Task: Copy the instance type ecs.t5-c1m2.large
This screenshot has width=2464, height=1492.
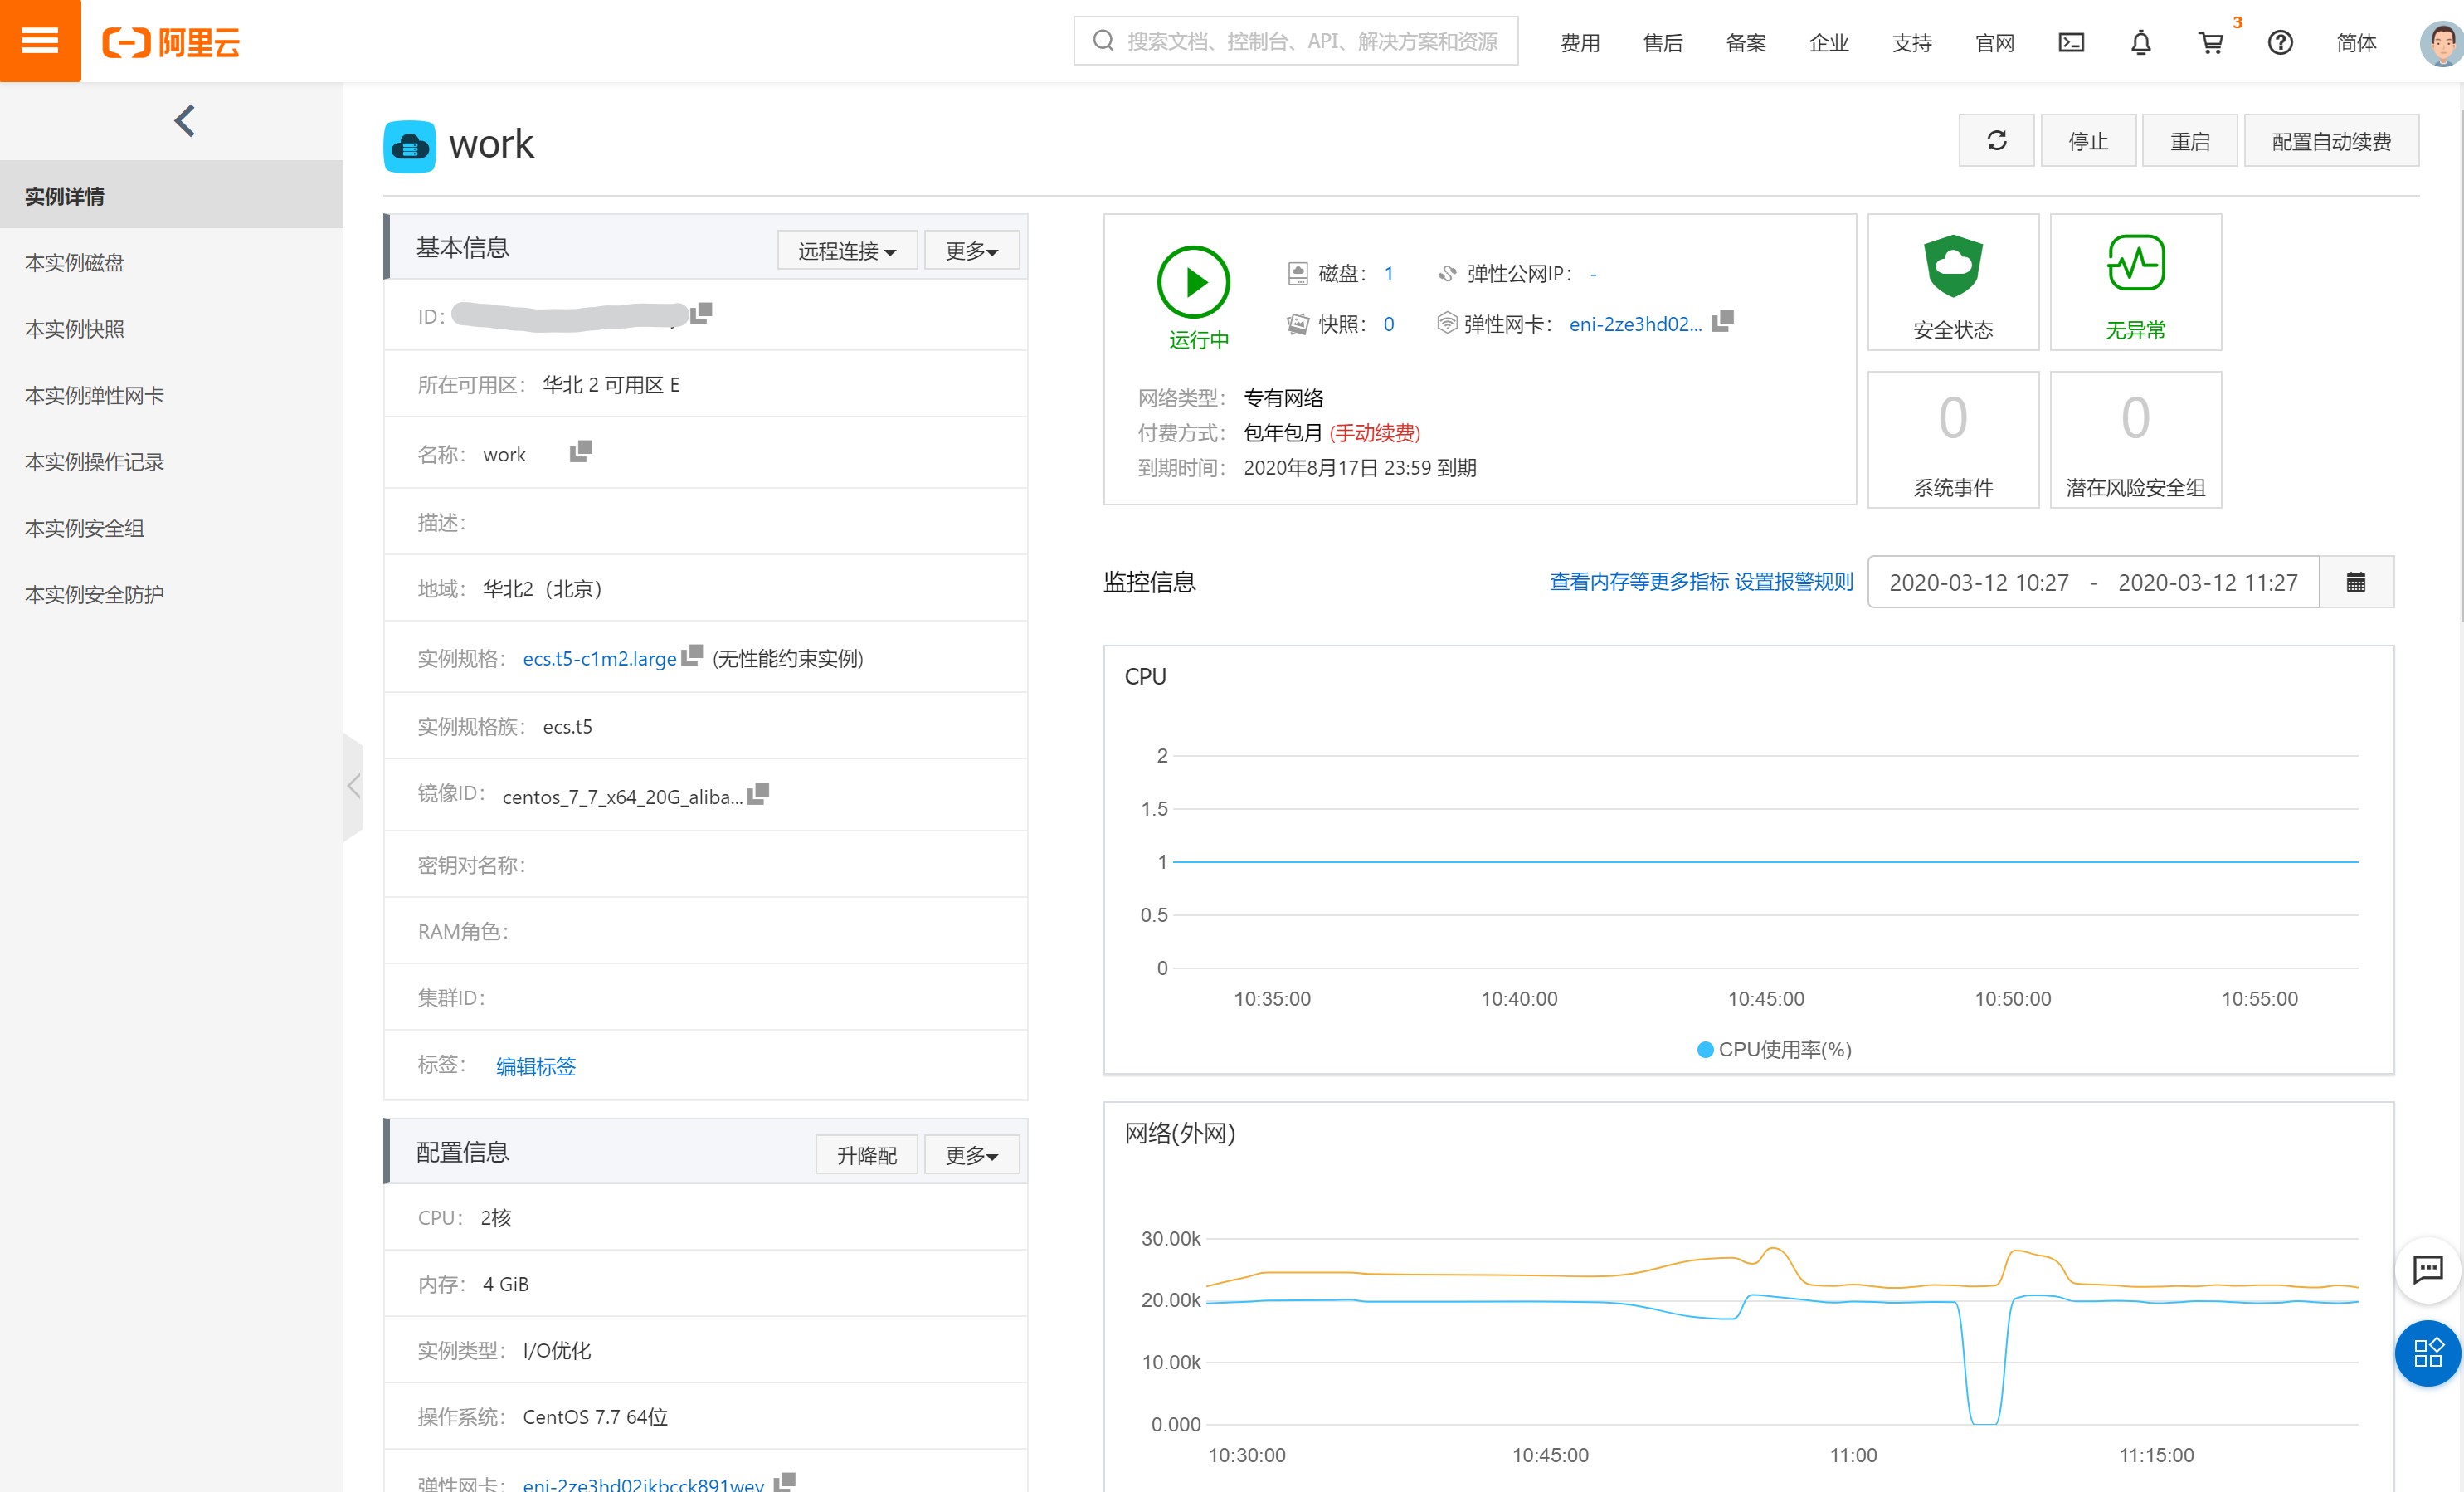Action: pyautogui.click(x=692, y=656)
